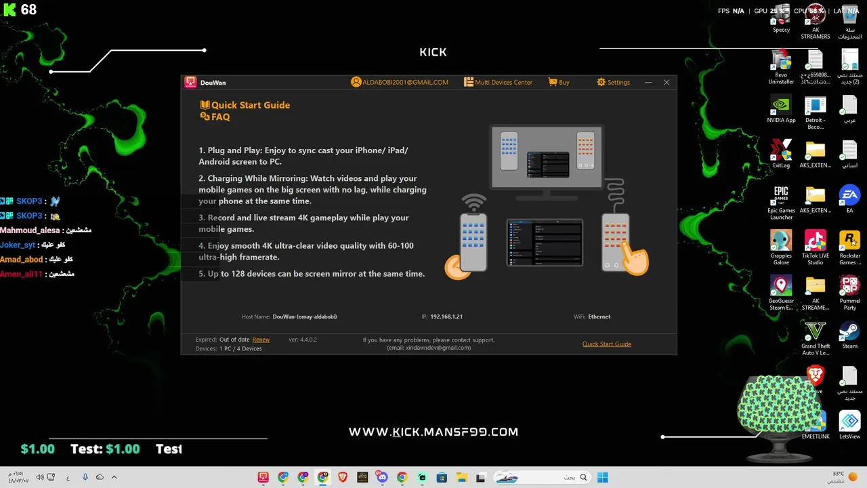Open the ALDABOBI2001@GMAIL.COM account menu
Image resolution: width=867 pixels, height=488 pixels.
coord(400,82)
